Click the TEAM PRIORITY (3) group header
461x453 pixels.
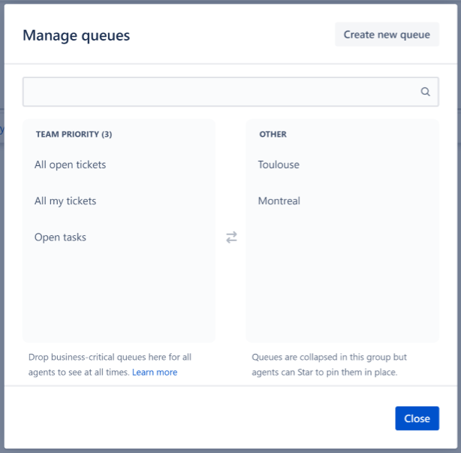click(x=74, y=134)
